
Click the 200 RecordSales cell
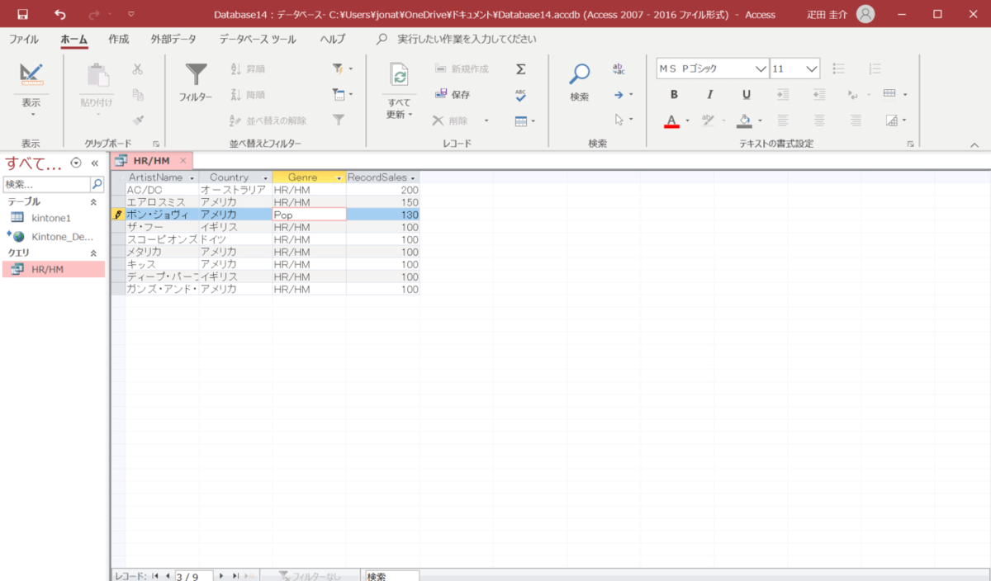coord(383,190)
